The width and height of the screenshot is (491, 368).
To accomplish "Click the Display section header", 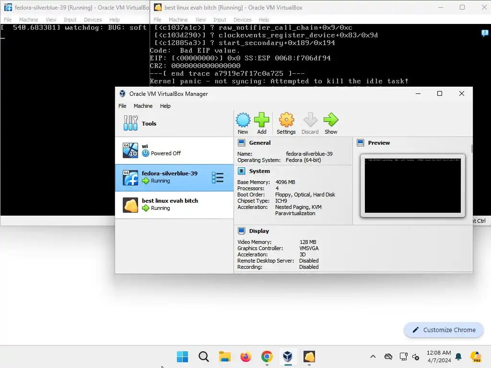I will click(259, 231).
